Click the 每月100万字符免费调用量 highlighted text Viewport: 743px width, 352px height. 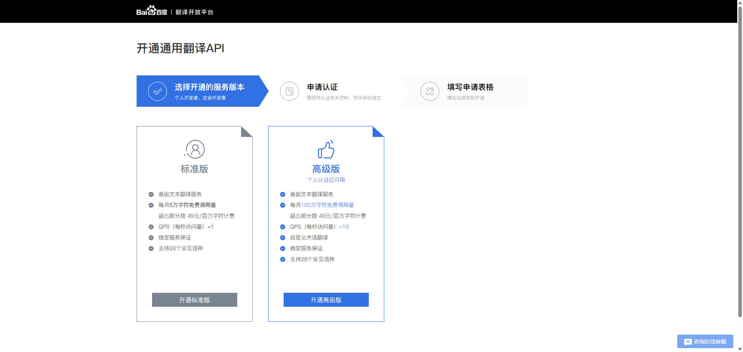(327, 205)
